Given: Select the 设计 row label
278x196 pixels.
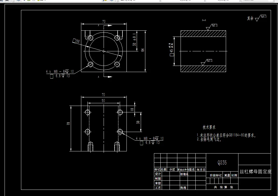Looking at the screenshot, I should 158,174.
